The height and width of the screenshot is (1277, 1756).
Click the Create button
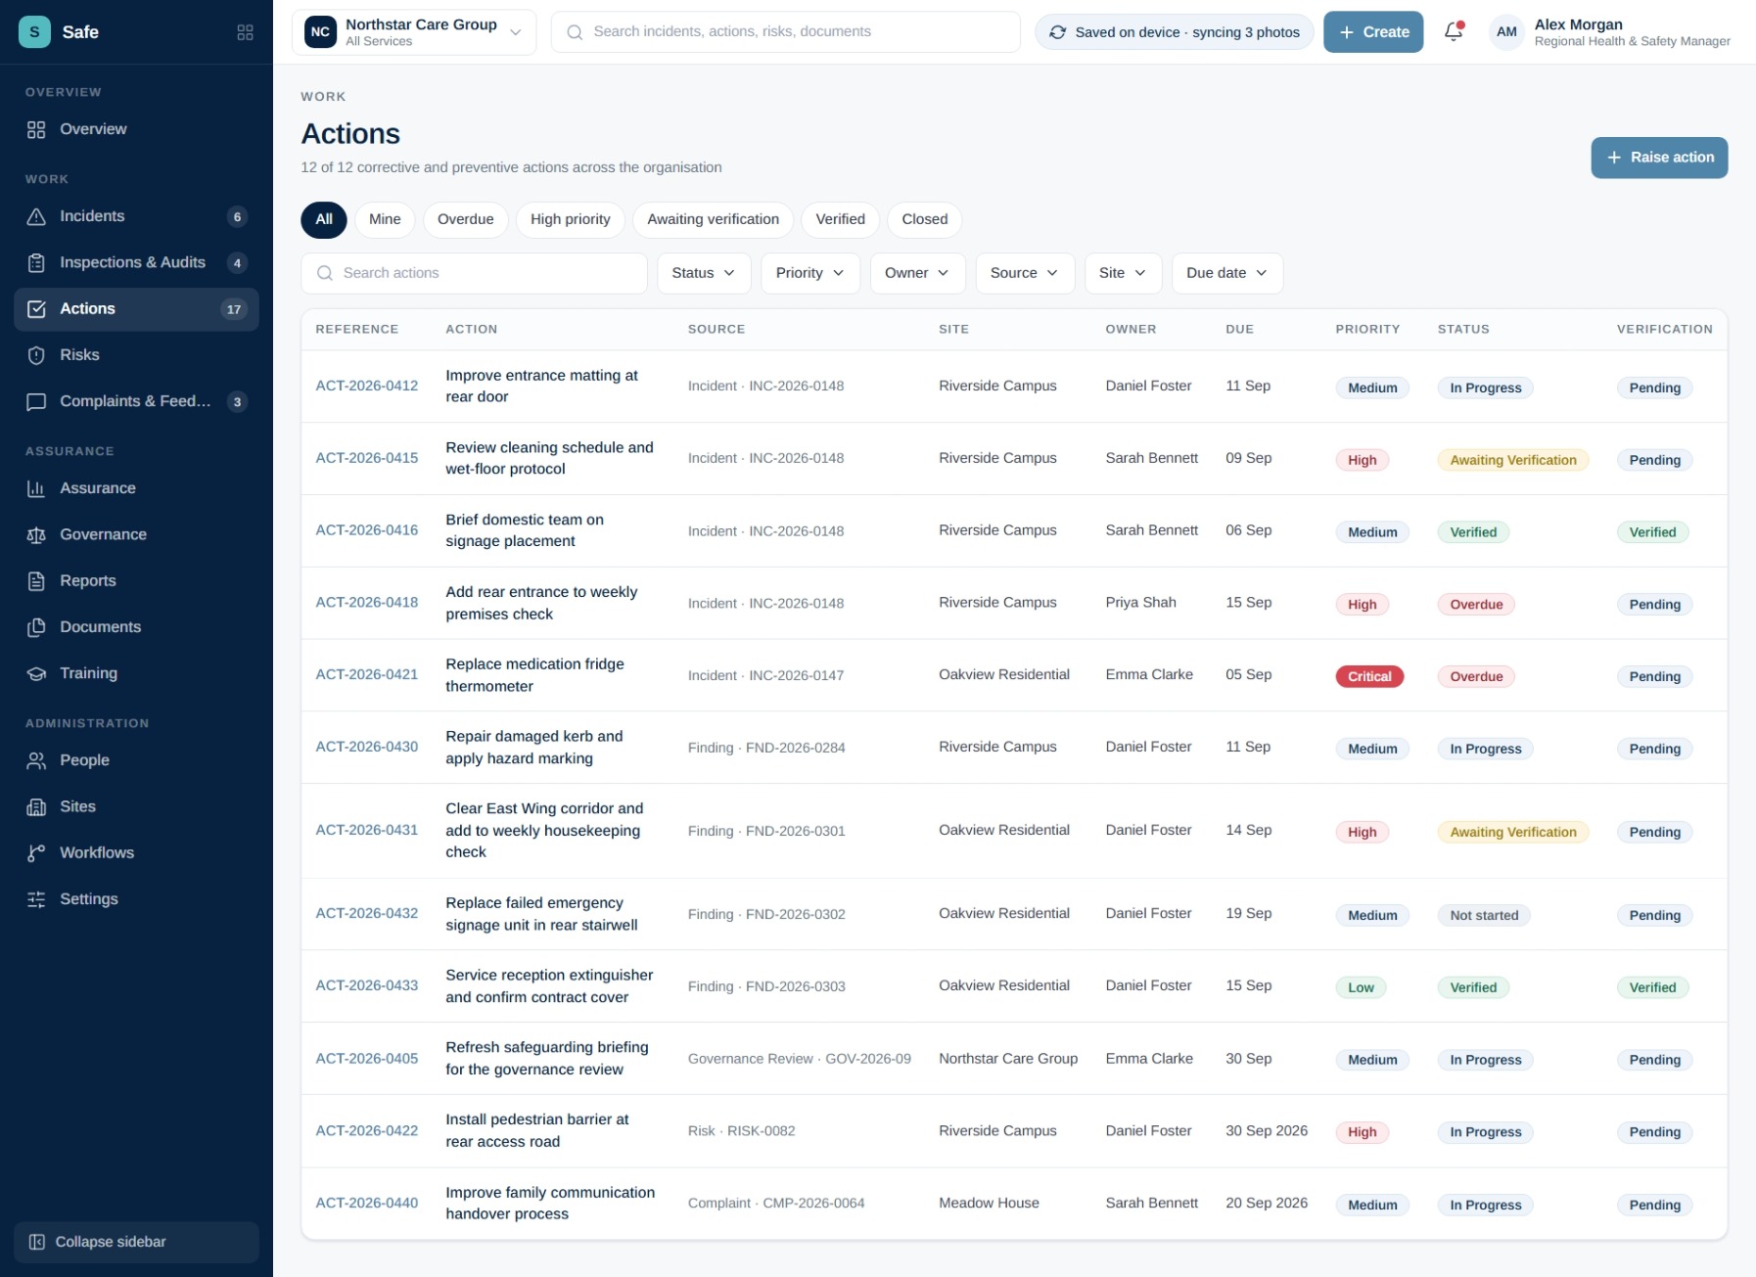tap(1373, 32)
